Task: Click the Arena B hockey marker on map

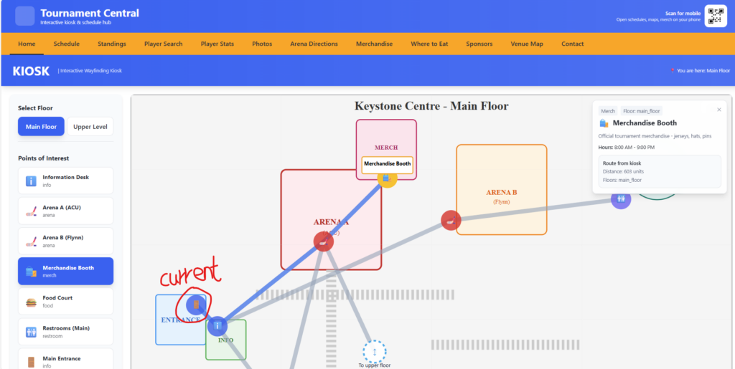Action: pos(451,220)
